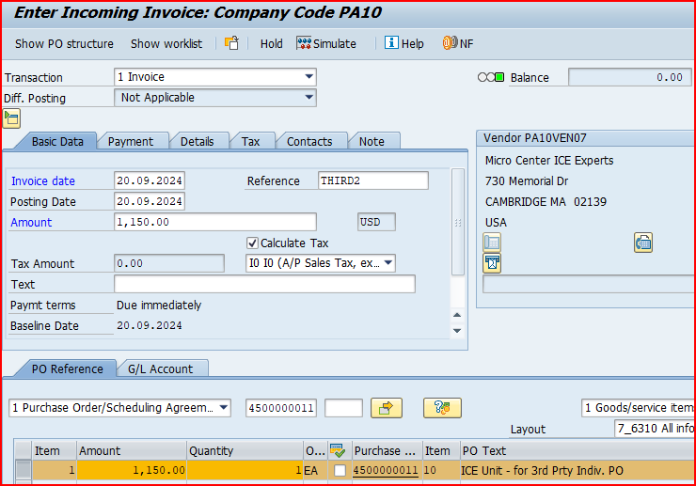Open vendor master data display icon
This screenshot has width=696, height=486.
[492, 243]
